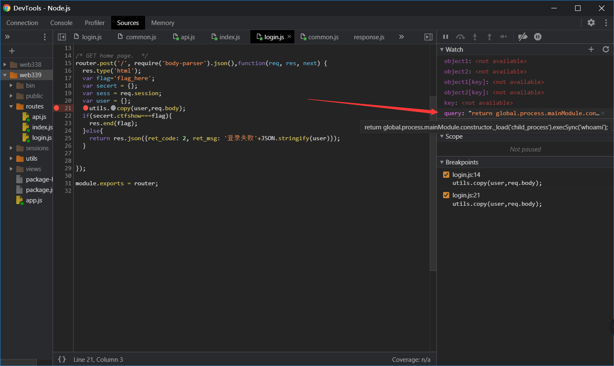
Task: Open the response.js file tab
Action: pos(369,37)
